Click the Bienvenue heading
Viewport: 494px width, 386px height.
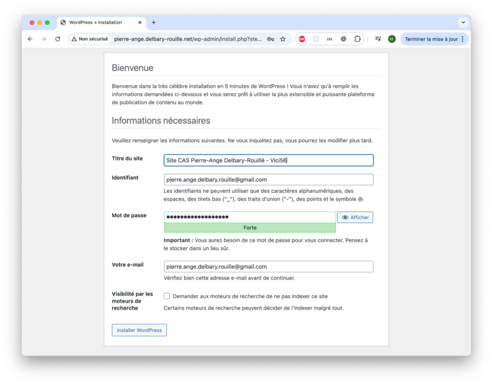point(133,68)
